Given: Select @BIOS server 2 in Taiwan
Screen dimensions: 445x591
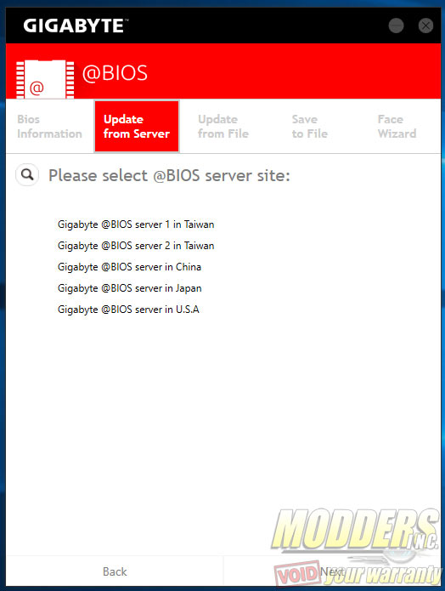Looking at the screenshot, I should 136,246.
